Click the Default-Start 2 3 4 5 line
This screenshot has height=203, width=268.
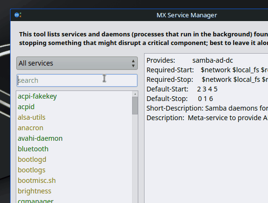[x=182, y=89]
